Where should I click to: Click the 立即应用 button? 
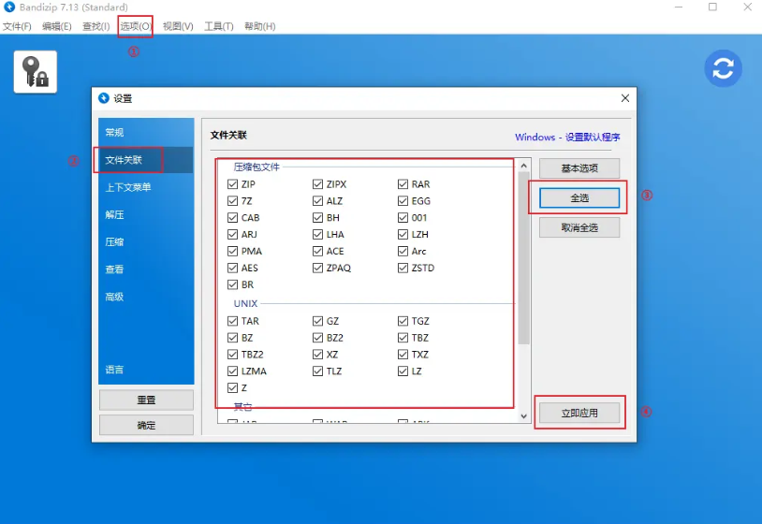point(579,414)
